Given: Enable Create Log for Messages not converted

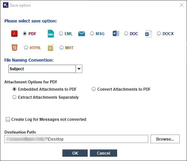Looking at the screenshot, I should (8, 119).
